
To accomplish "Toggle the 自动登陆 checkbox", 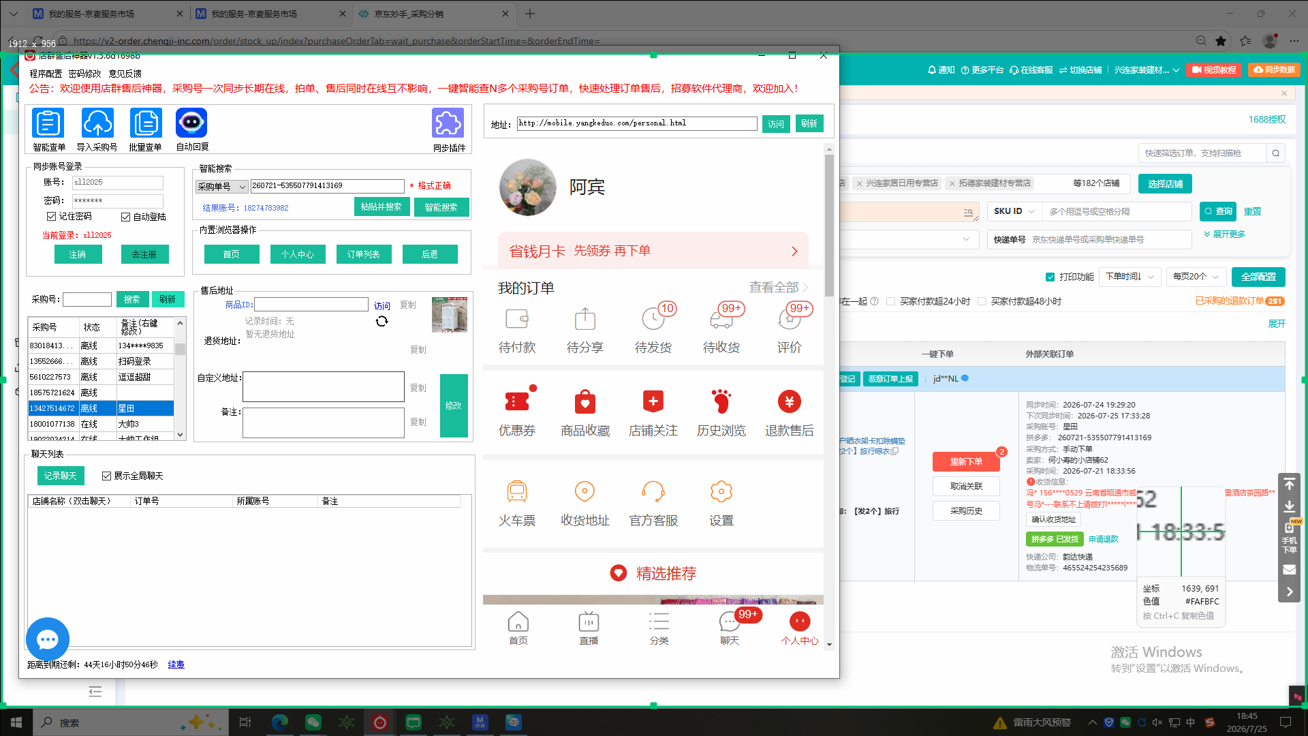I will [x=125, y=217].
